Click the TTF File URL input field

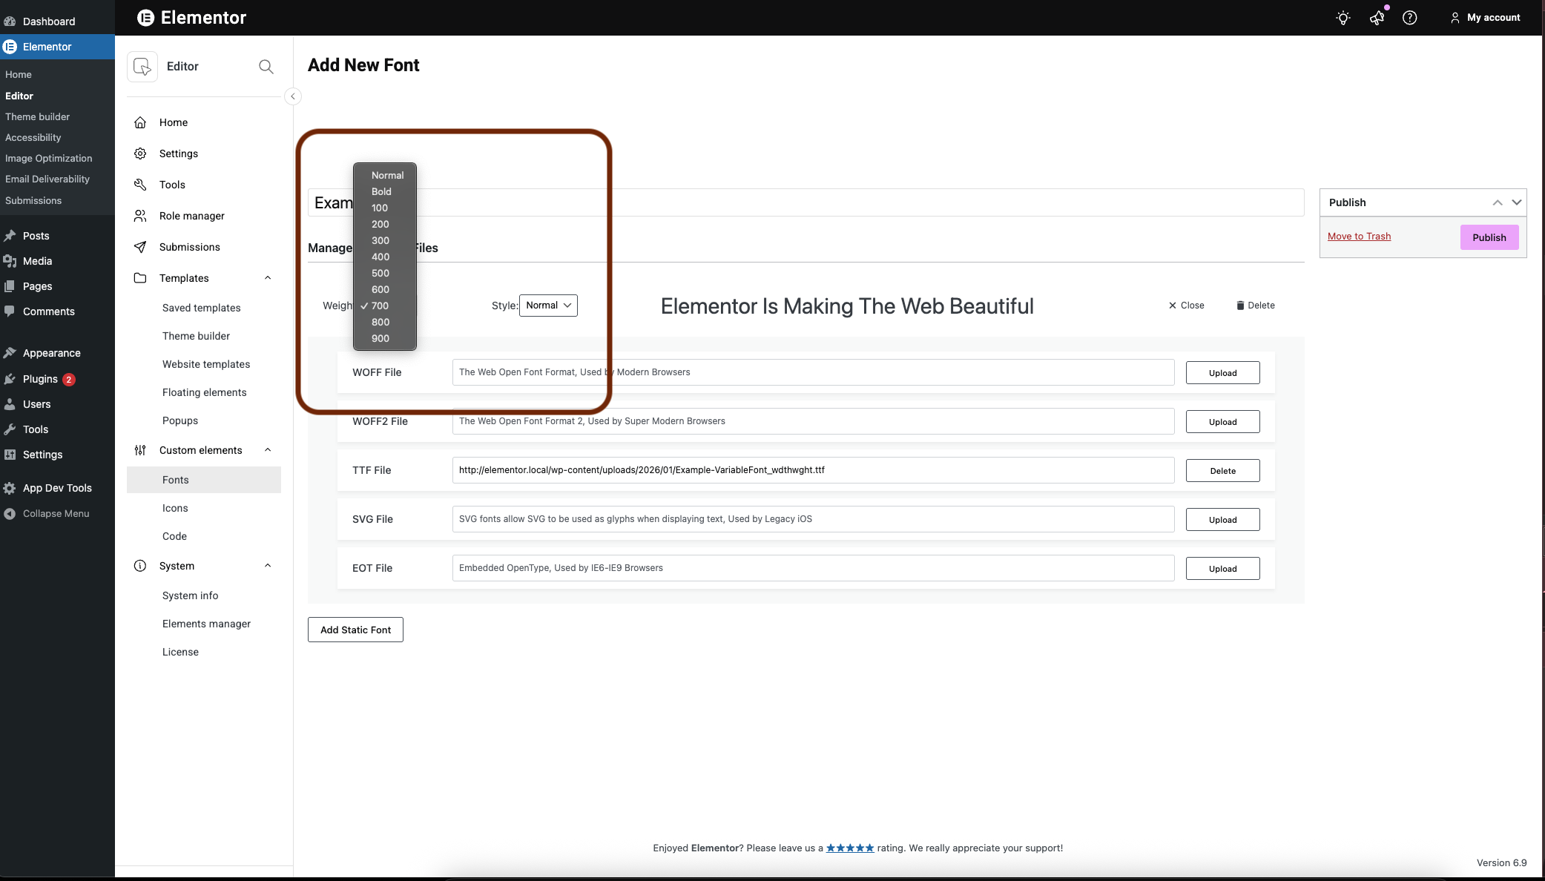[x=813, y=470]
